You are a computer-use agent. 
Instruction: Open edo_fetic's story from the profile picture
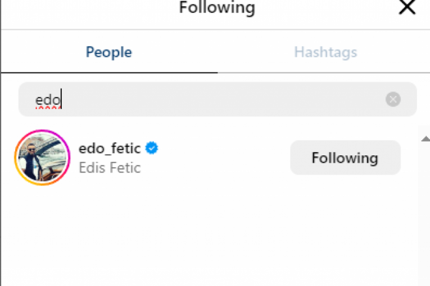click(x=42, y=158)
